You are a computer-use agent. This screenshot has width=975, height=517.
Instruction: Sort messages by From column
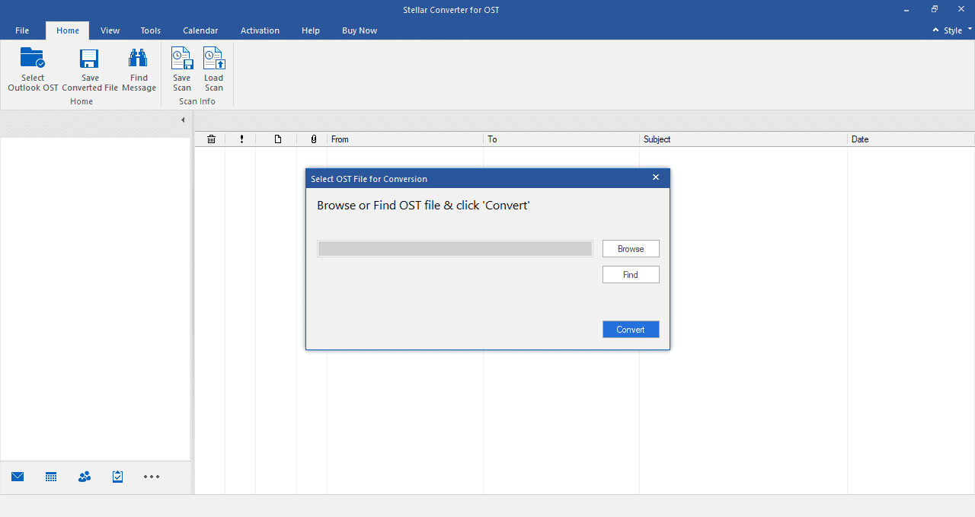pyautogui.click(x=405, y=139)
